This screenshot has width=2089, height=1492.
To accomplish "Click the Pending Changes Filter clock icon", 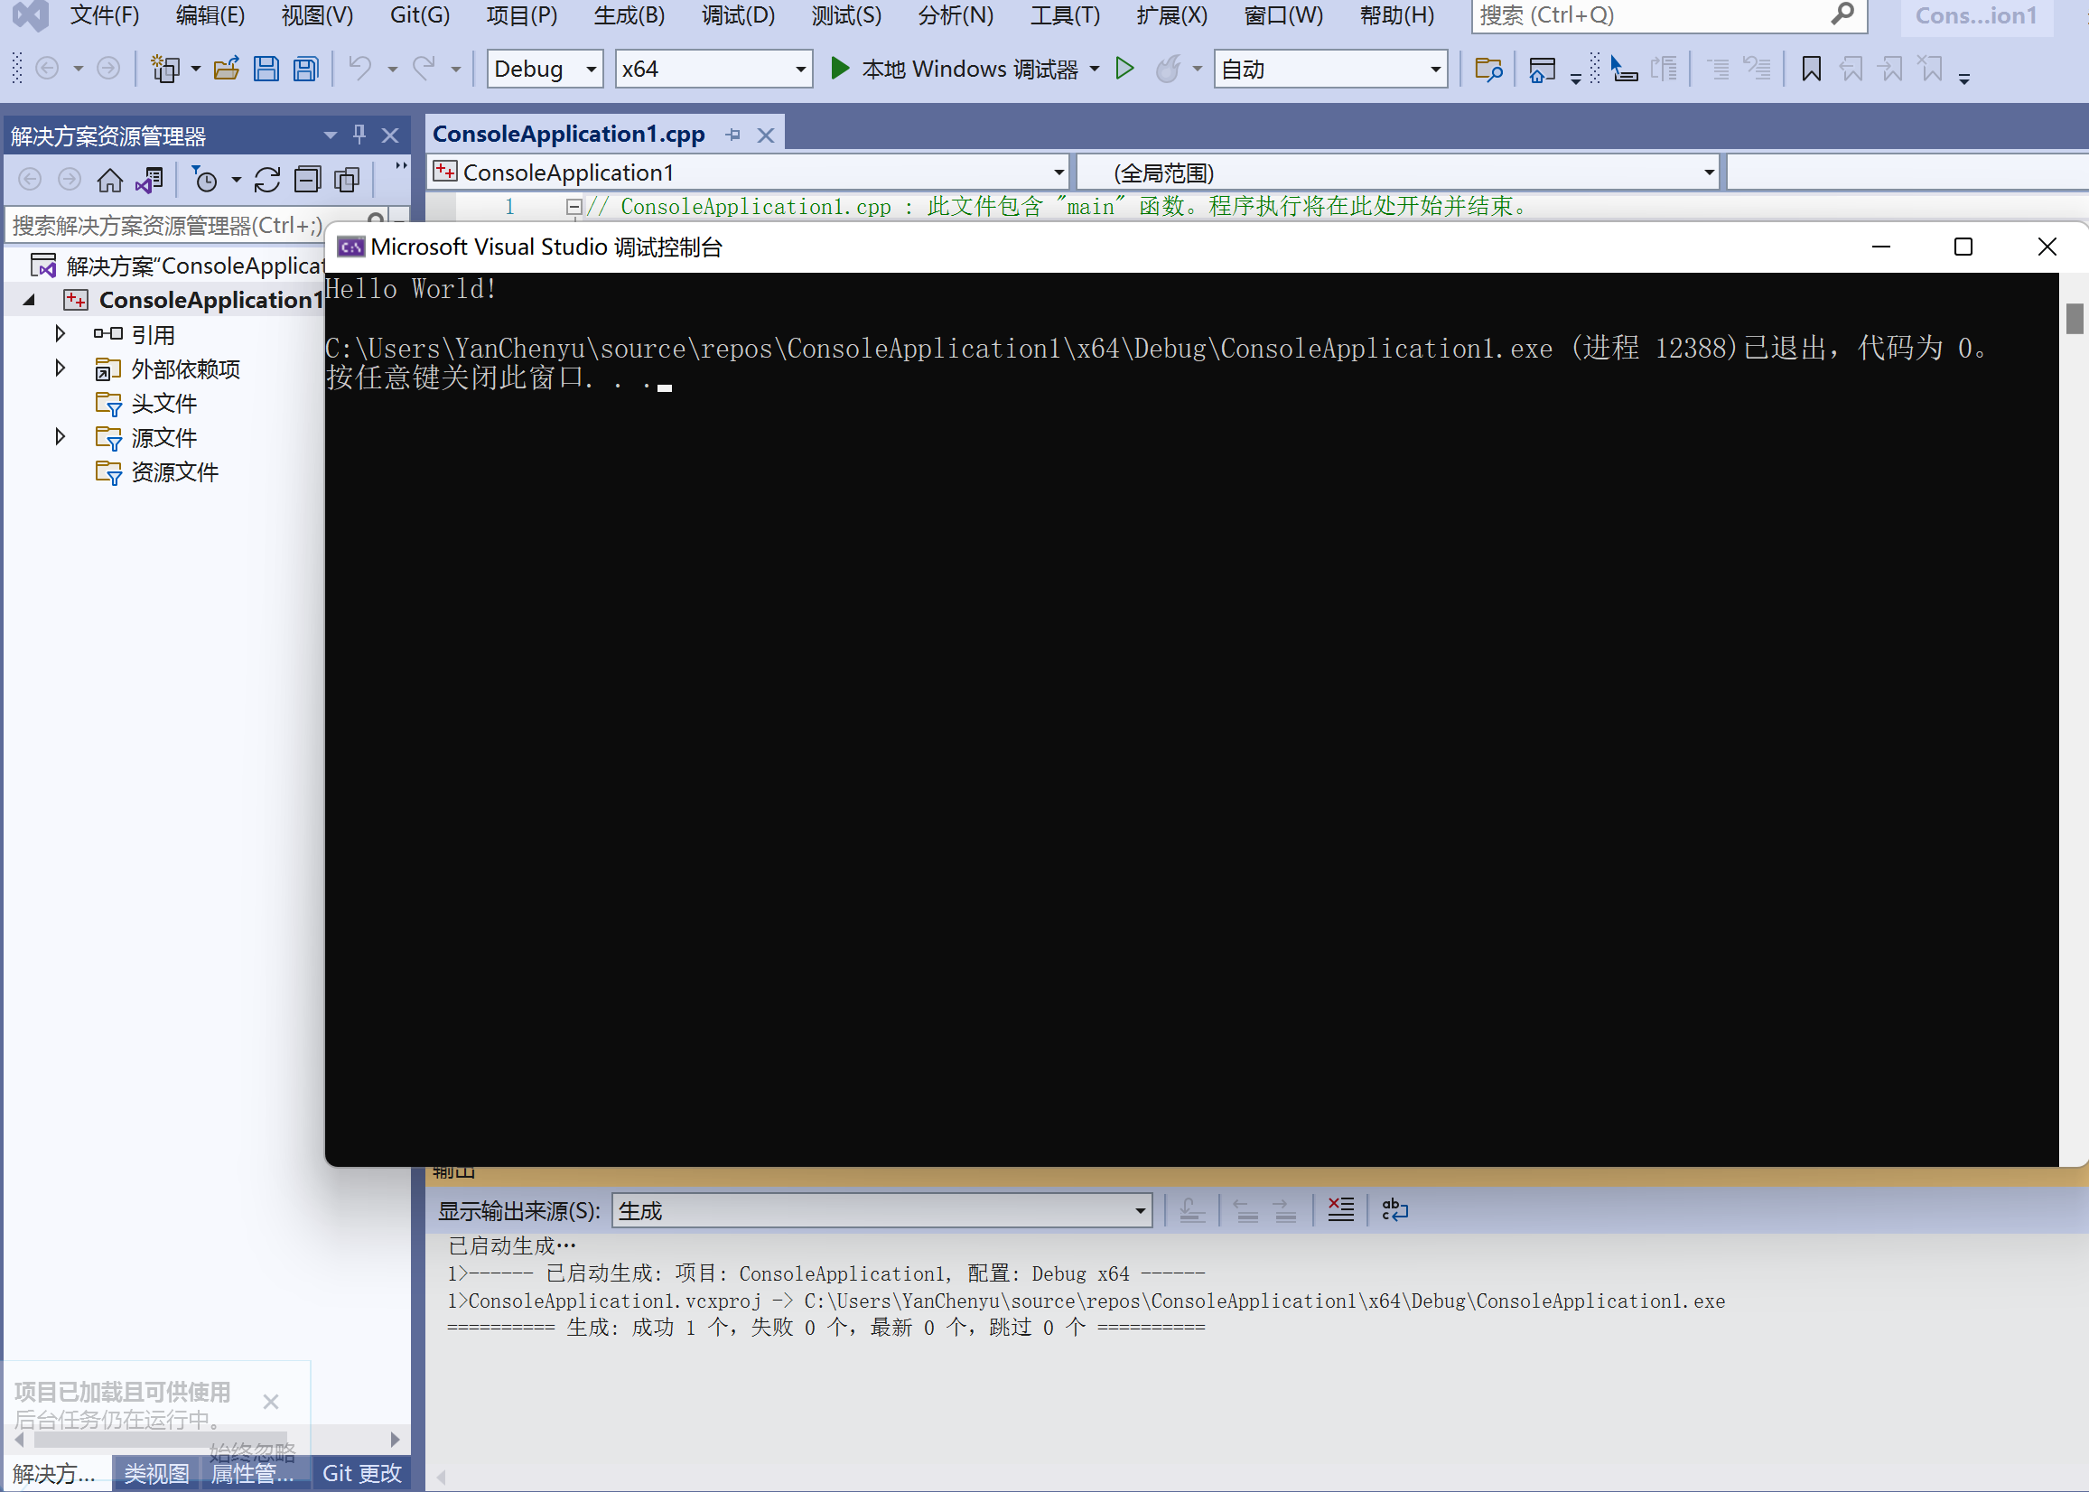I will click(204, 179).
